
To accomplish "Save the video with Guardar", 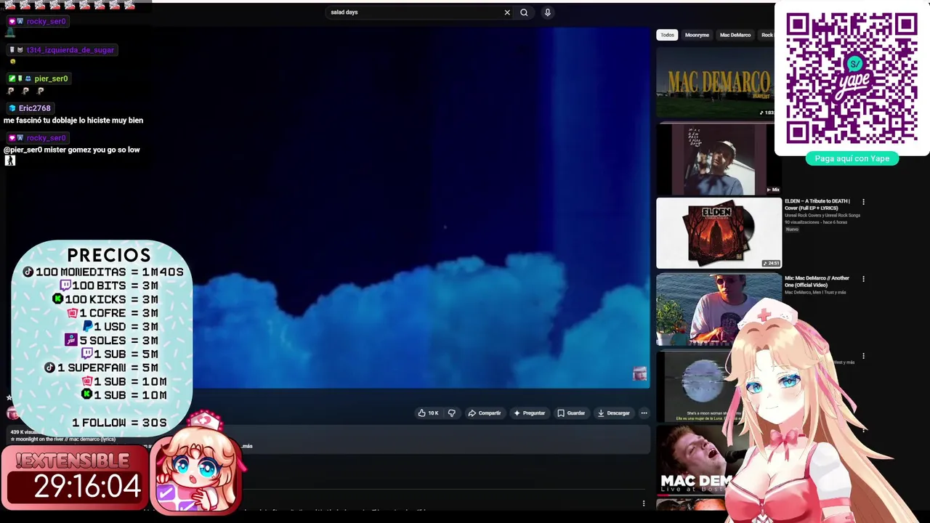I will tap(571, 413).
